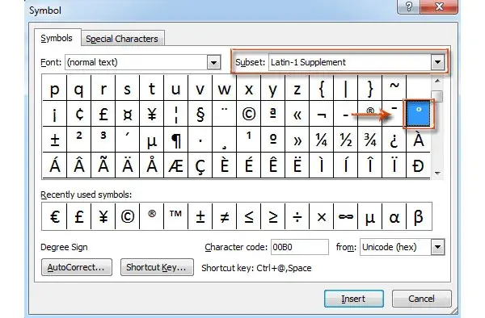Screen dimensions: 485x318
Task: Click the Insert button
Action: click(353, 299)
